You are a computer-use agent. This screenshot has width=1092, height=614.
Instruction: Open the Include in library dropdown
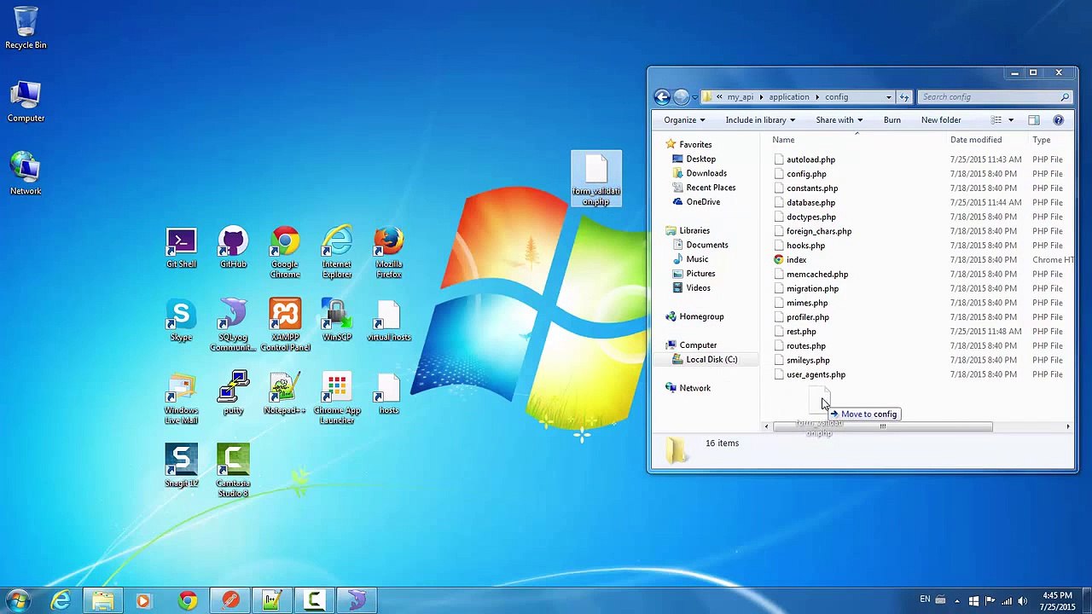pos(760,120)
